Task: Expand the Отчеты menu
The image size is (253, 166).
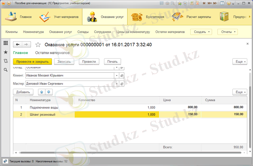Action: click(x=227, y=32)
